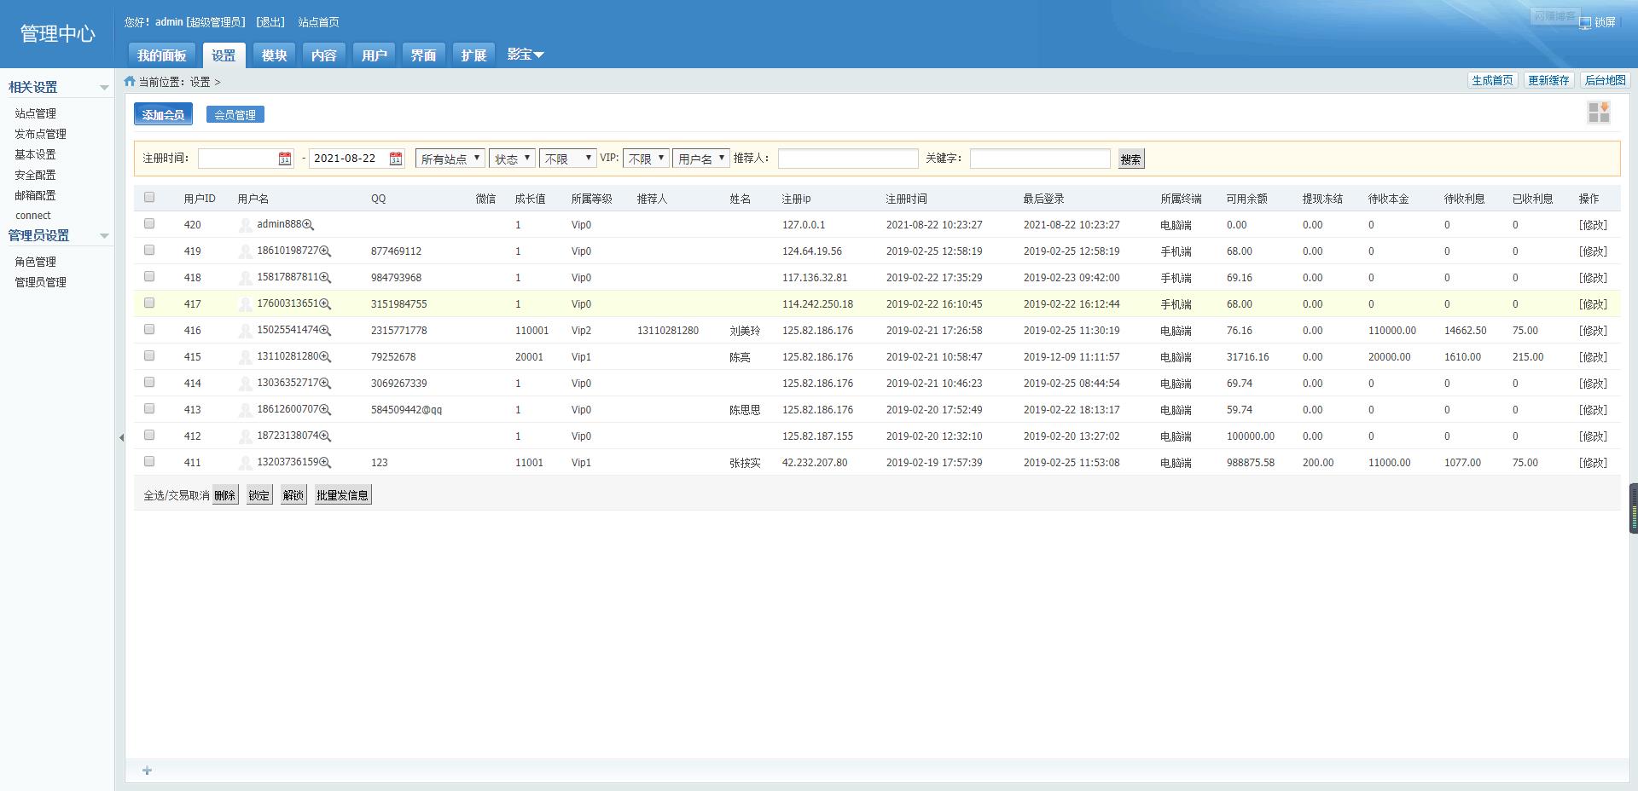
Task: Click into the 关键字 input field
Action: (x=1040, y=159)
